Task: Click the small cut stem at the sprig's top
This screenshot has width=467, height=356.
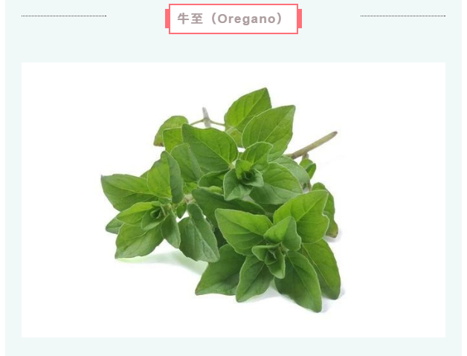Action: coord(206,117)
